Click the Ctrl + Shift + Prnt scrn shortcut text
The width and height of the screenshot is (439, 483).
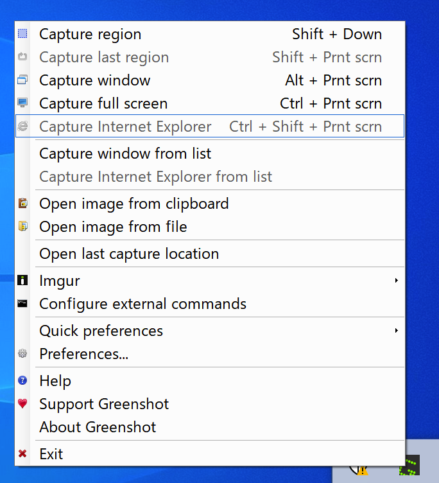click(306, 127)
